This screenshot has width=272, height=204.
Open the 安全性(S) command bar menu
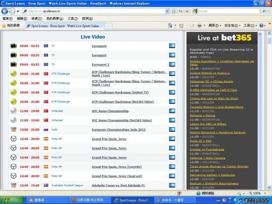coord(232,25)
